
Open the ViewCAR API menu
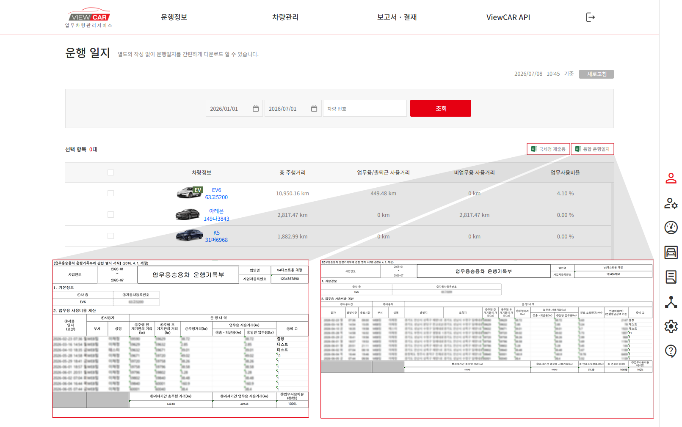coord(508,17)
